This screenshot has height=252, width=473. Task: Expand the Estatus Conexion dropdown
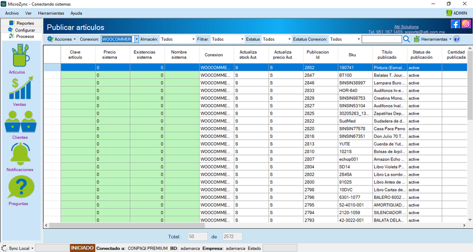click(358, 39)
